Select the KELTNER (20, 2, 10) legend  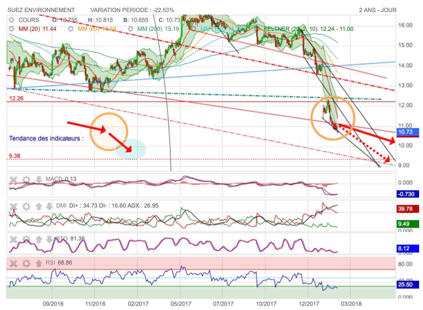[308, 29]
